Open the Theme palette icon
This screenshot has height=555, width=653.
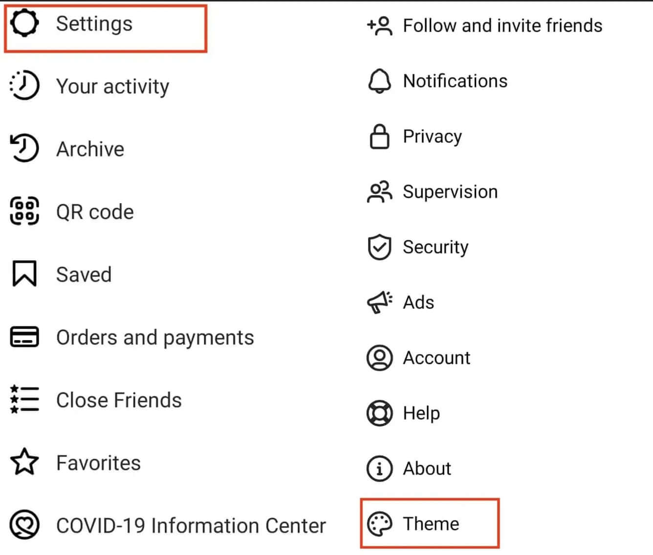tap(379, 524)
